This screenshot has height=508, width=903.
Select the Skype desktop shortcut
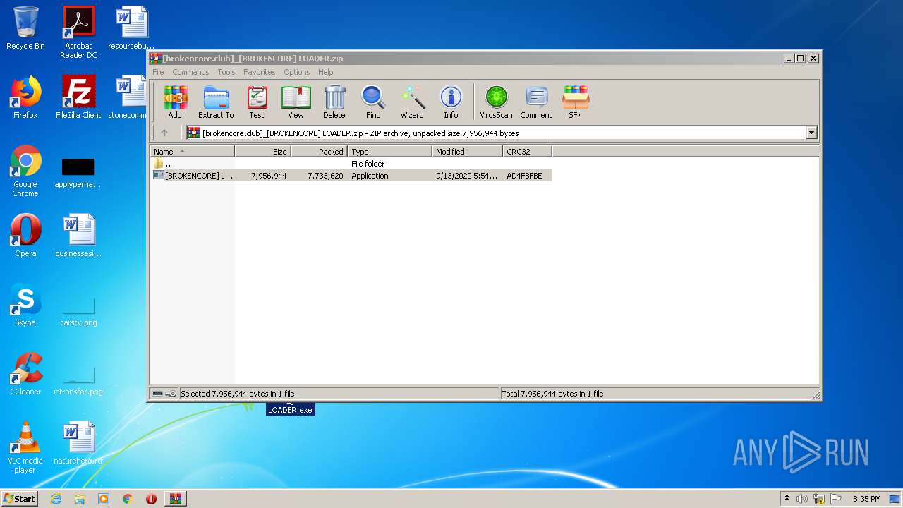point(25,305)
